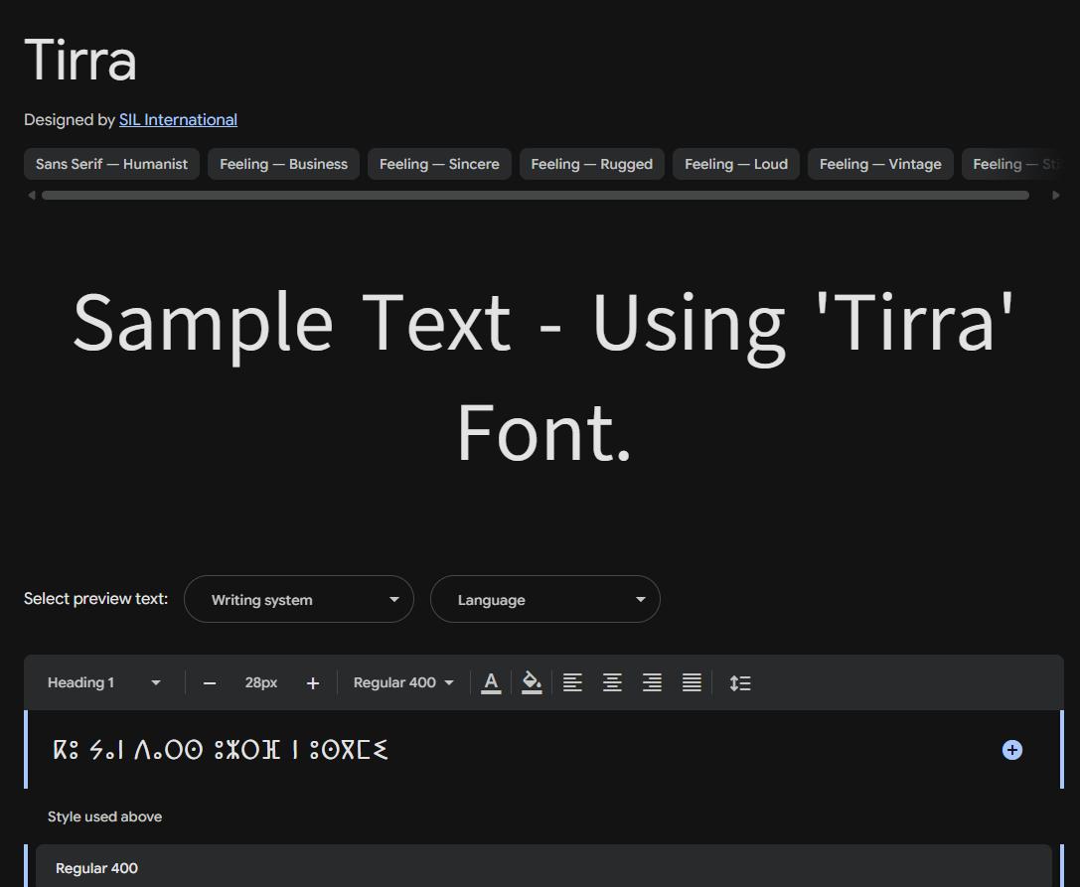The height and width of the screenshot is (887, 1080).
Task: Increase font size with plus button
Action: coord(313,683)
